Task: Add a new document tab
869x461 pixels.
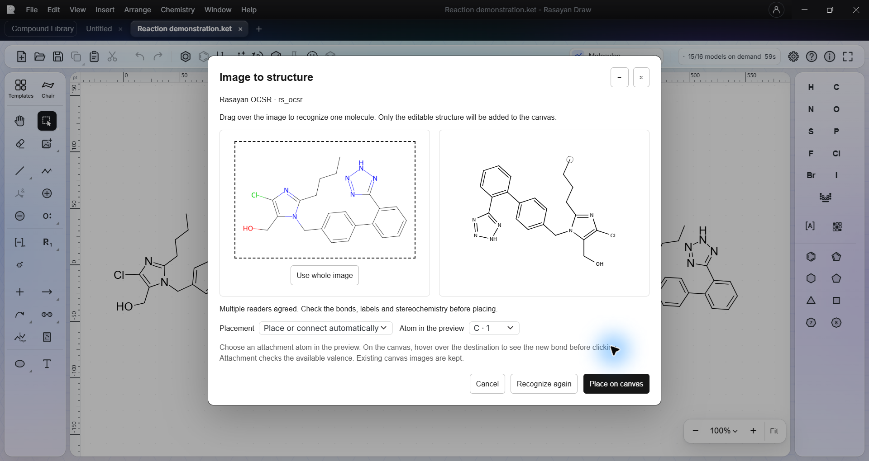Action: coord(259,29)
